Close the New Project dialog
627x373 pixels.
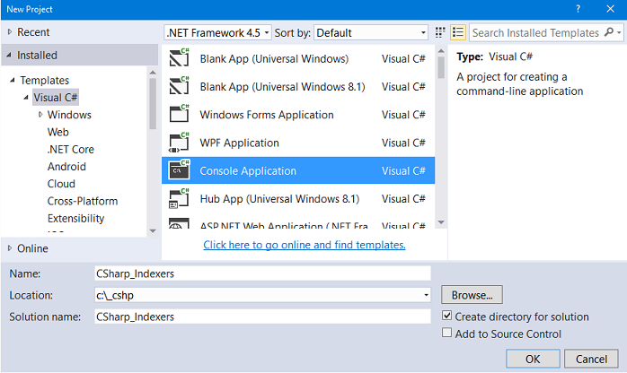click(610, 9)
